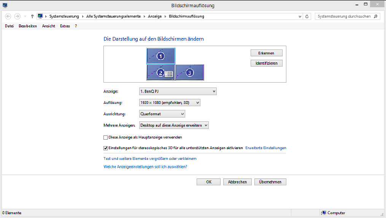Open the Ausrichtung dropdown showing Querformat
Image resolution: width=386 pixels, height=218 pixels.
(162, 114)
